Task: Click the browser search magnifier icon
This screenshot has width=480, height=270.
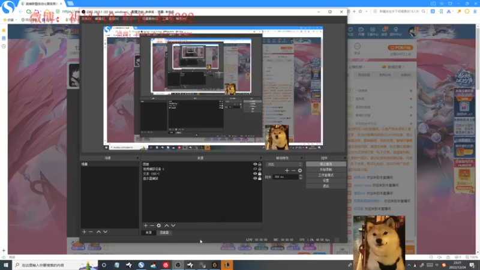Action: (x=424, y=11)
